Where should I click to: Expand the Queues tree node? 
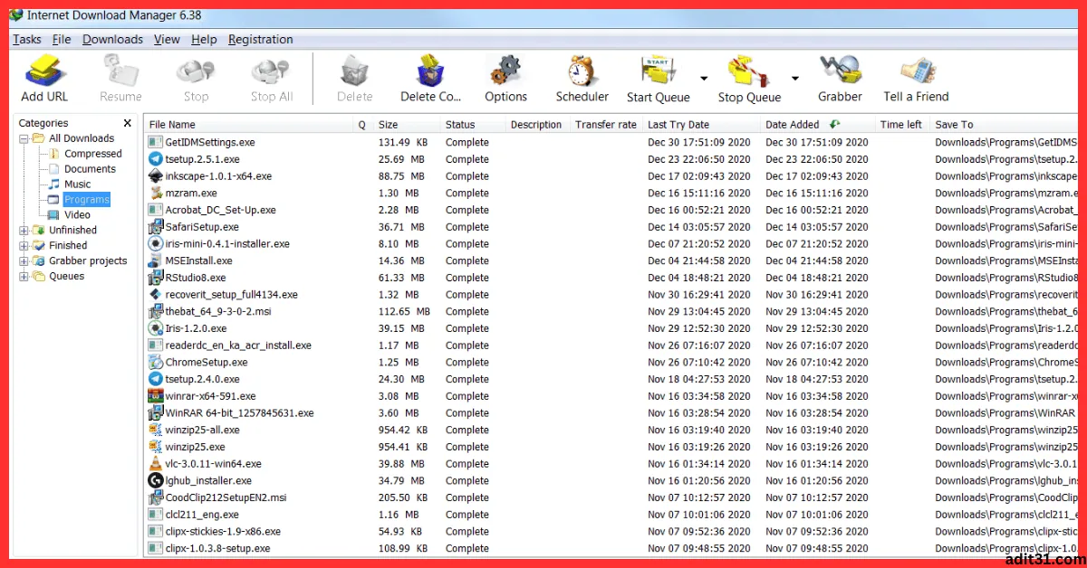pos(24,277)
